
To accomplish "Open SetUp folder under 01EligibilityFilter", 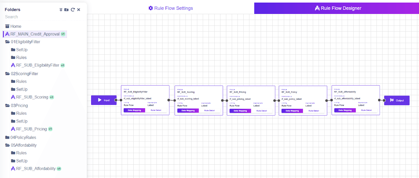I will click(19, 50).
